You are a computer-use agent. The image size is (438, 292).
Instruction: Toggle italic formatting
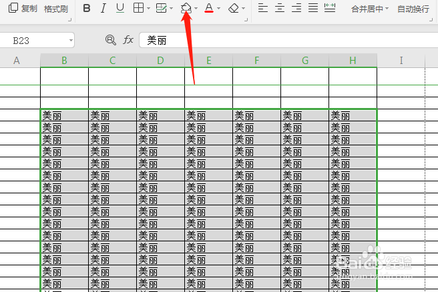click(x=103, y=9)
